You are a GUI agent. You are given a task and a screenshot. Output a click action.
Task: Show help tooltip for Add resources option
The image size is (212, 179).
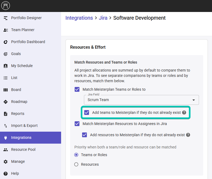188,135
